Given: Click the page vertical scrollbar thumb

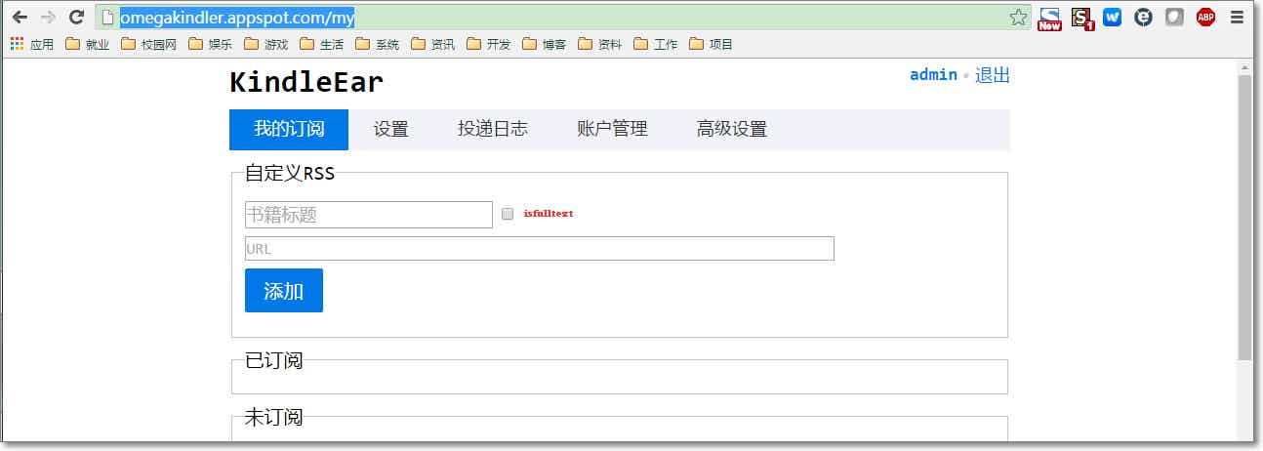Looking at the screenshot, I should tap(1244, 217).
